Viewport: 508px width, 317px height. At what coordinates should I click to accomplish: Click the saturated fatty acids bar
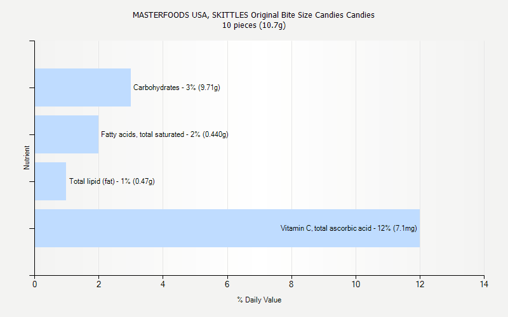pos(67,134)
